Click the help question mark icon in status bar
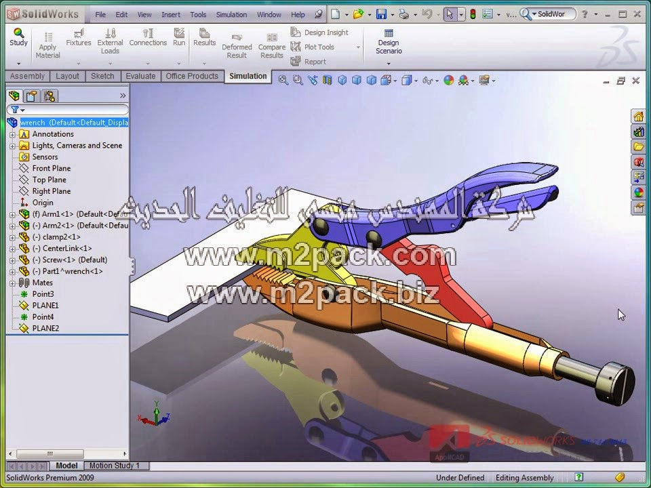 578,476
